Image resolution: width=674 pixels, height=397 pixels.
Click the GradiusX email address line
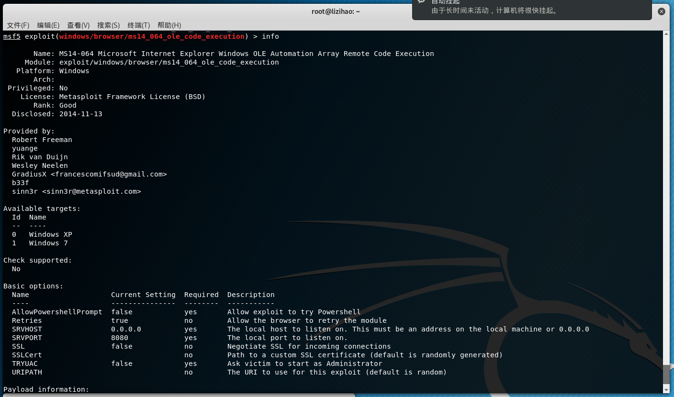[90, 174]
